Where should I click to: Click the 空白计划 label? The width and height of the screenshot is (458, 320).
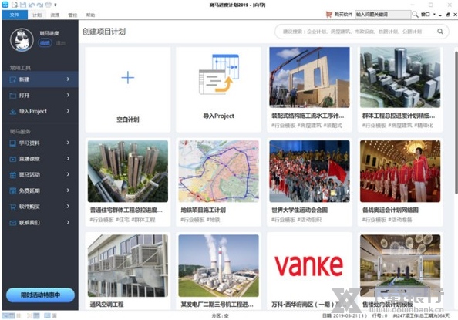click(128, 120)
